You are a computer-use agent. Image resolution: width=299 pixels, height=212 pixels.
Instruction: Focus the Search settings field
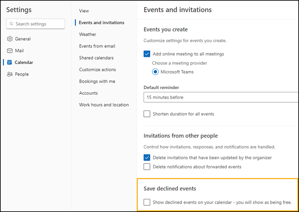[35, 24]
